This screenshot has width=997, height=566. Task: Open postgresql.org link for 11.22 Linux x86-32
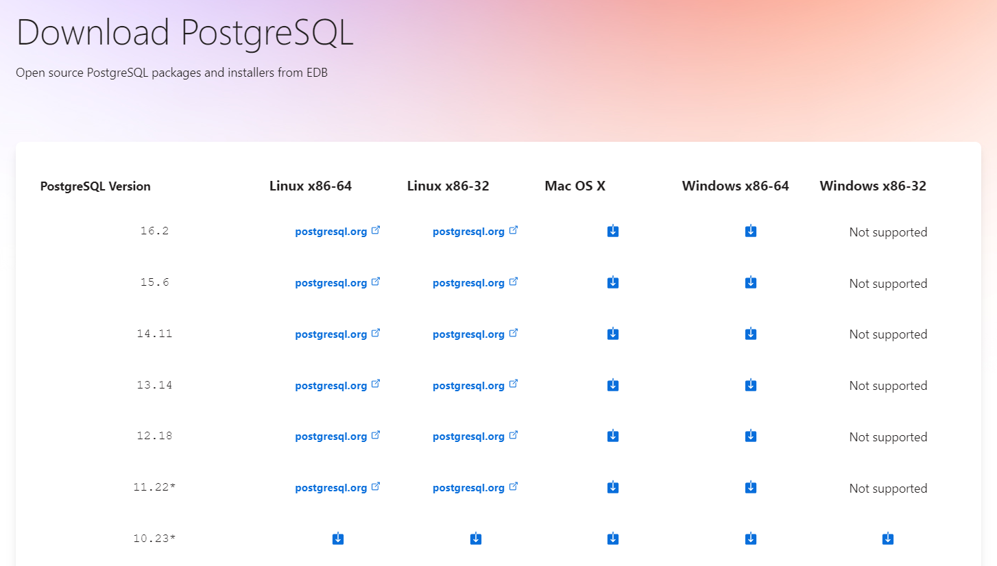pyautogui.click(x=475, y=488)
